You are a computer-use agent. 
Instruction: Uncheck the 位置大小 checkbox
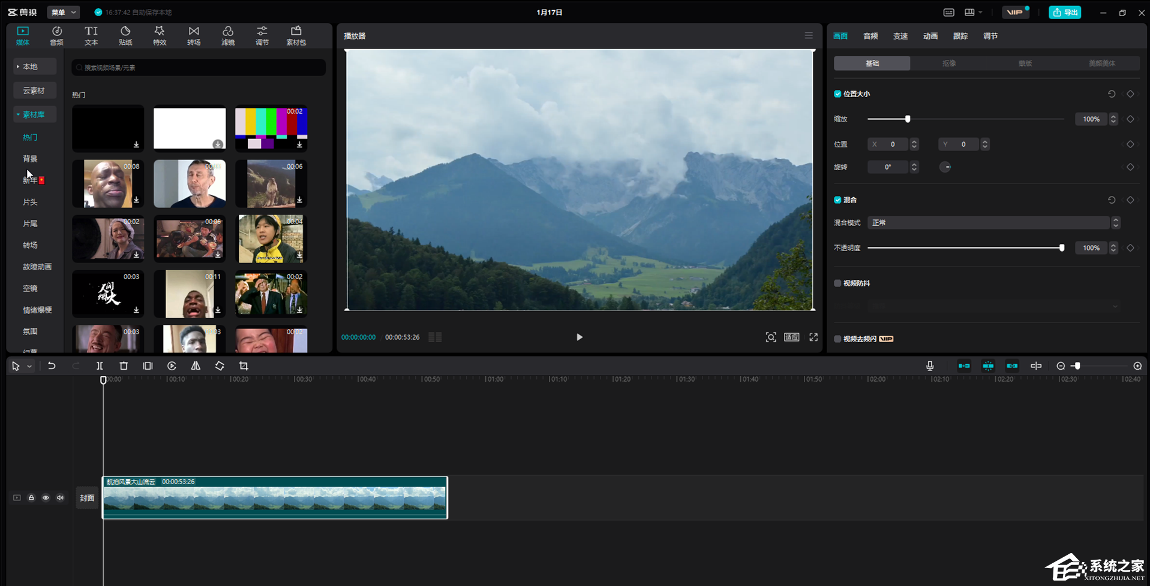pos(837,94)
